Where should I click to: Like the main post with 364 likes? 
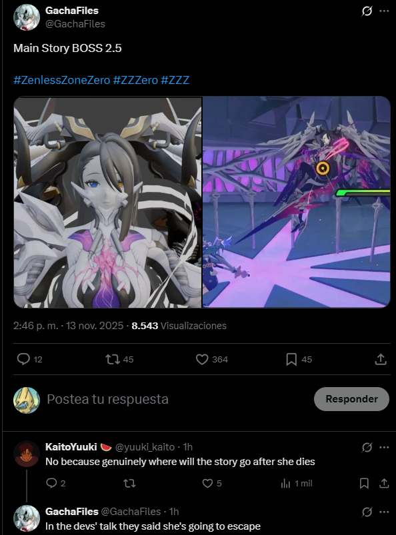[202, 359]
